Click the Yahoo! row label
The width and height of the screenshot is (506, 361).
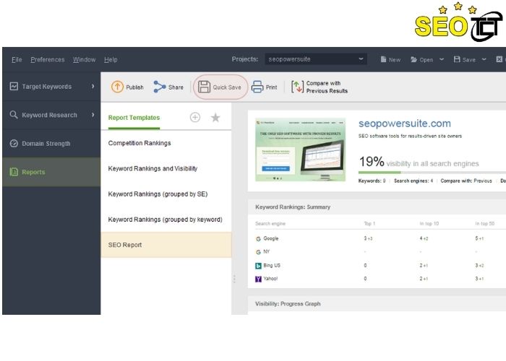click(x=270, y=279)
